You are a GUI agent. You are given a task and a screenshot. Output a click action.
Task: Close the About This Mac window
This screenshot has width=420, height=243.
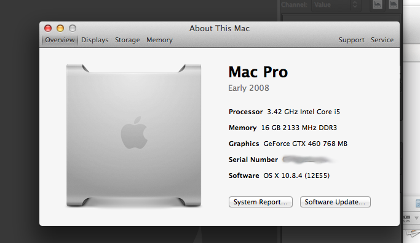click(48, 28)
